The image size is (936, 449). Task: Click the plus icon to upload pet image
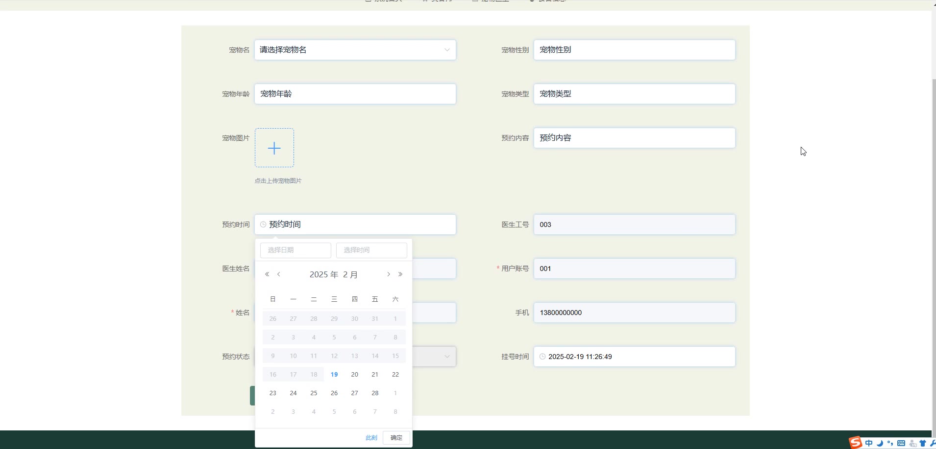274,148
